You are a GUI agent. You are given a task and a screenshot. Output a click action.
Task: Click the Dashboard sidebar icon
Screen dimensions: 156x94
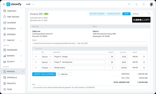click(5, 50)
